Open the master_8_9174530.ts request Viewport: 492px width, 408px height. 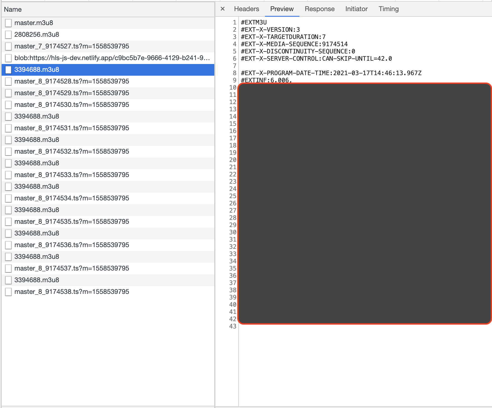pos(72,104)
